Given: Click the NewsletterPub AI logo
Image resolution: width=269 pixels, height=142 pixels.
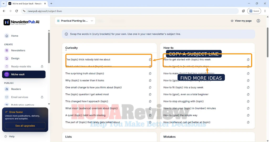Looking at the screenshot, I should click(x=22, y=22).
